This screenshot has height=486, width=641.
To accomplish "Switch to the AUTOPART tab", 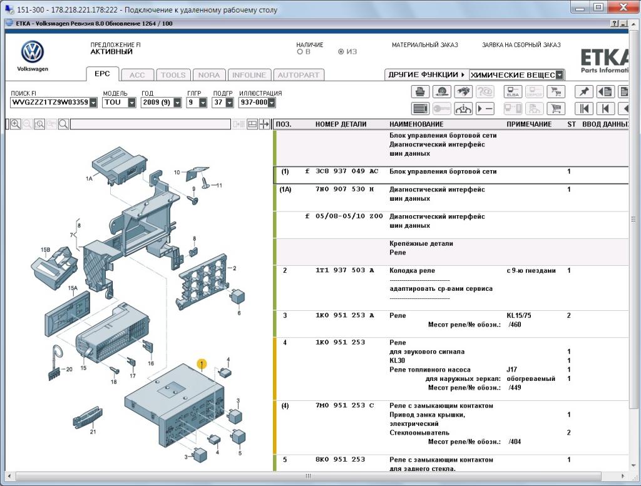I will click(x=299, y=75).
